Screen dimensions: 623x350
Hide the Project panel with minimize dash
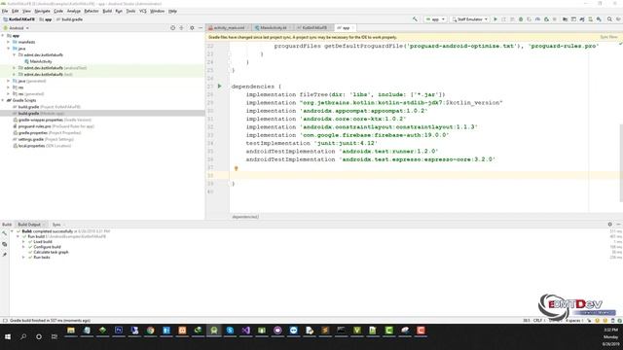point(201,28)
